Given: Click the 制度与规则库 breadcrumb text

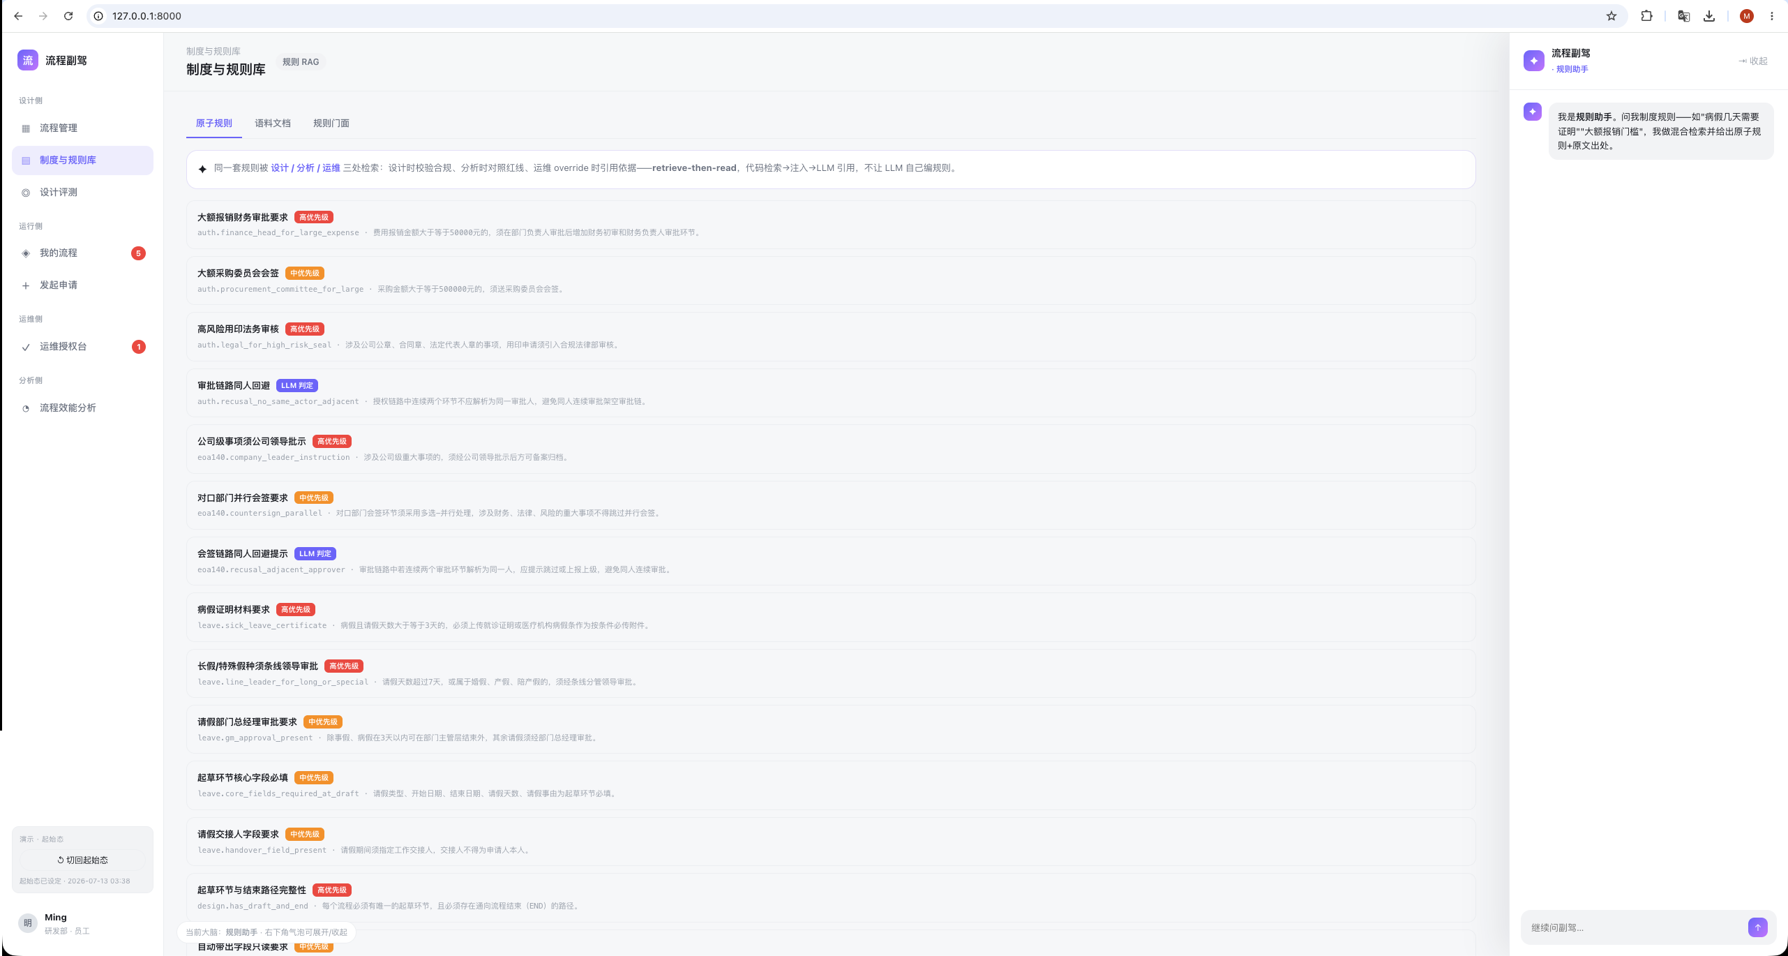Looking at the screenshot, I should pyautogui.click(x=213, y=51).
